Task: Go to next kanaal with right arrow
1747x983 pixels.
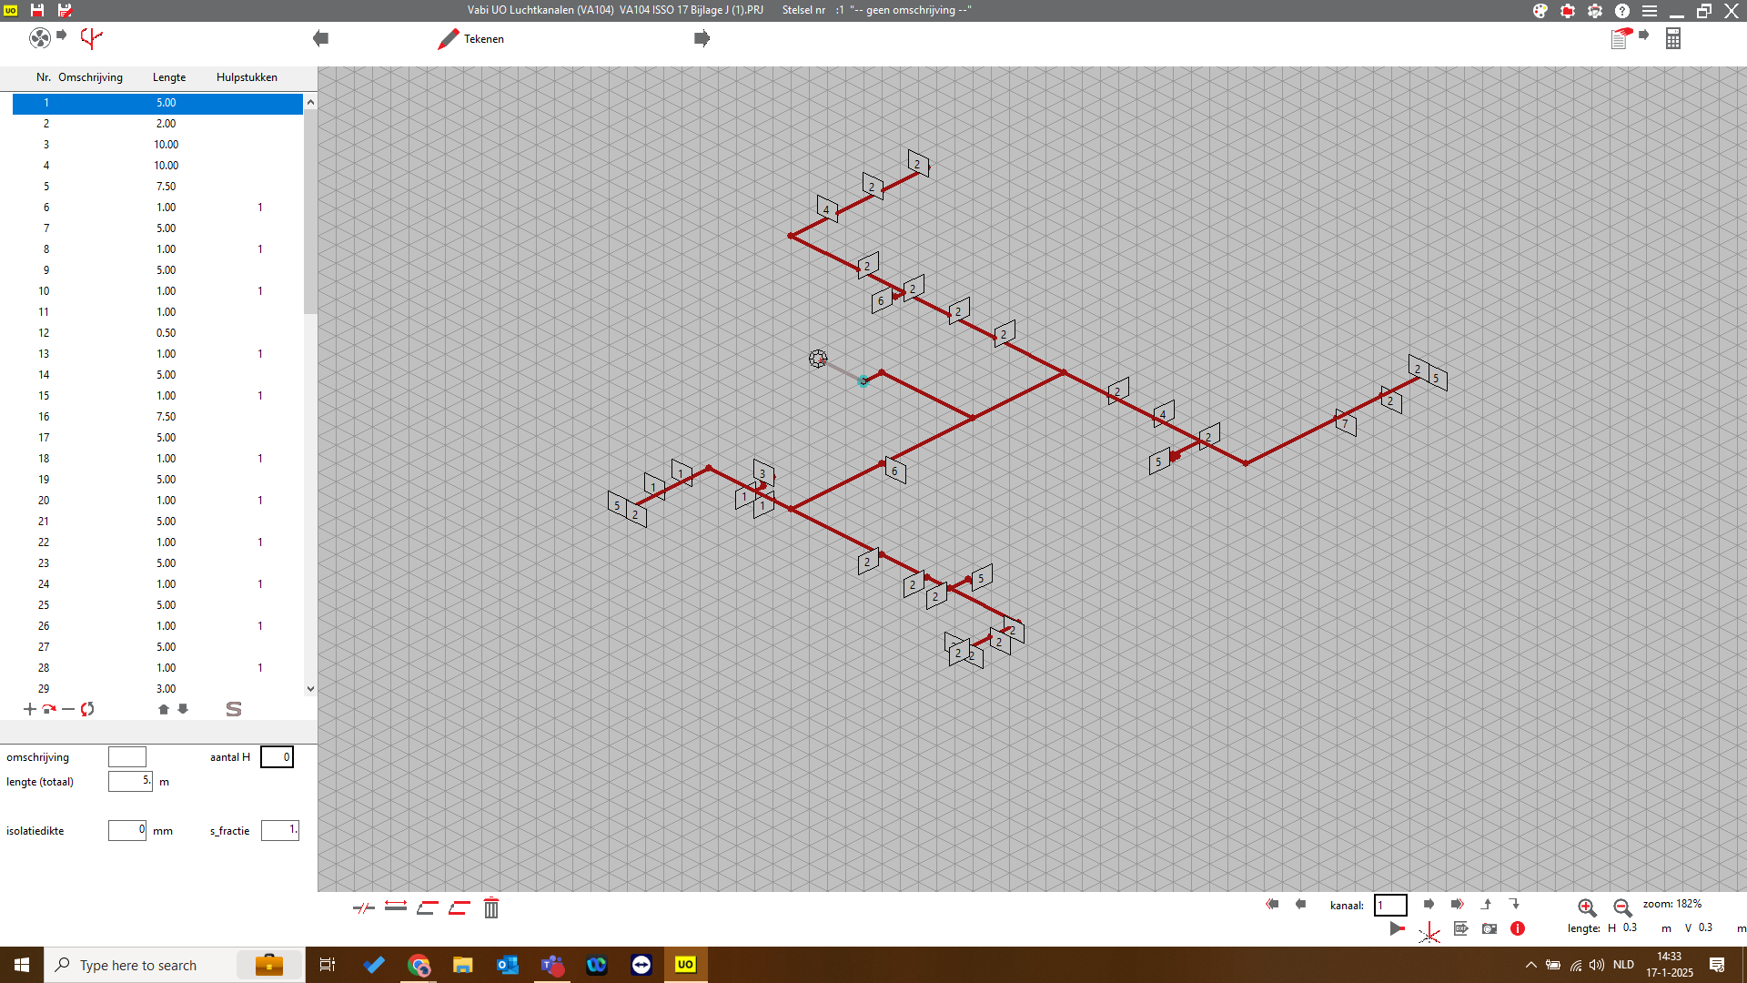Action: coord(1429,904)
